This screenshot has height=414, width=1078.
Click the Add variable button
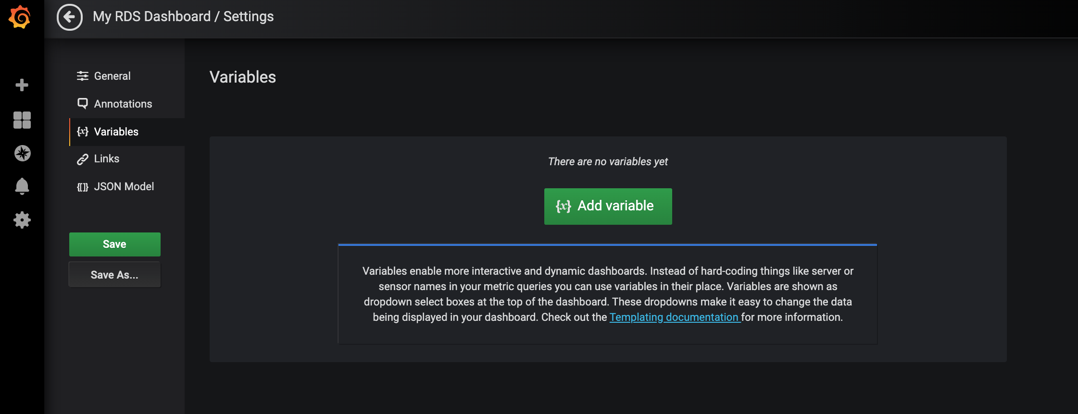(608, 206)
